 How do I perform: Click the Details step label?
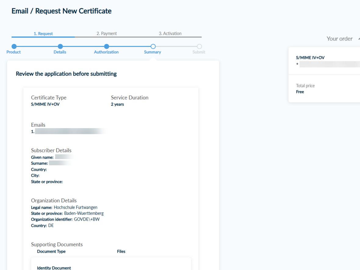pos(60,52)
